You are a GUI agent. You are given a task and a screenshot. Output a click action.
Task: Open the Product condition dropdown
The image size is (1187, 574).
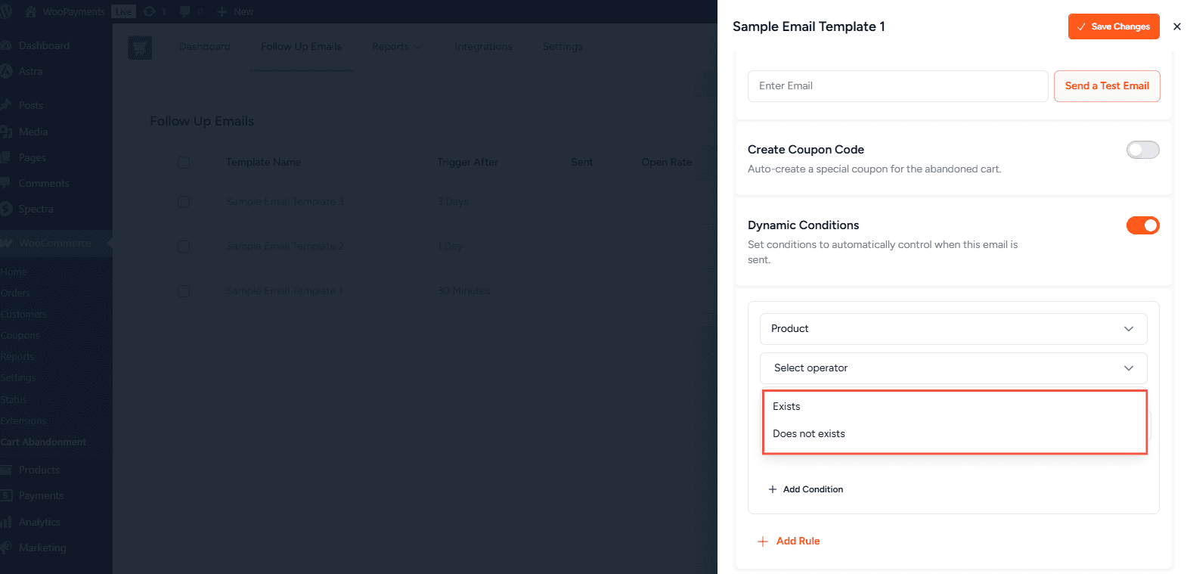point(953,329)
